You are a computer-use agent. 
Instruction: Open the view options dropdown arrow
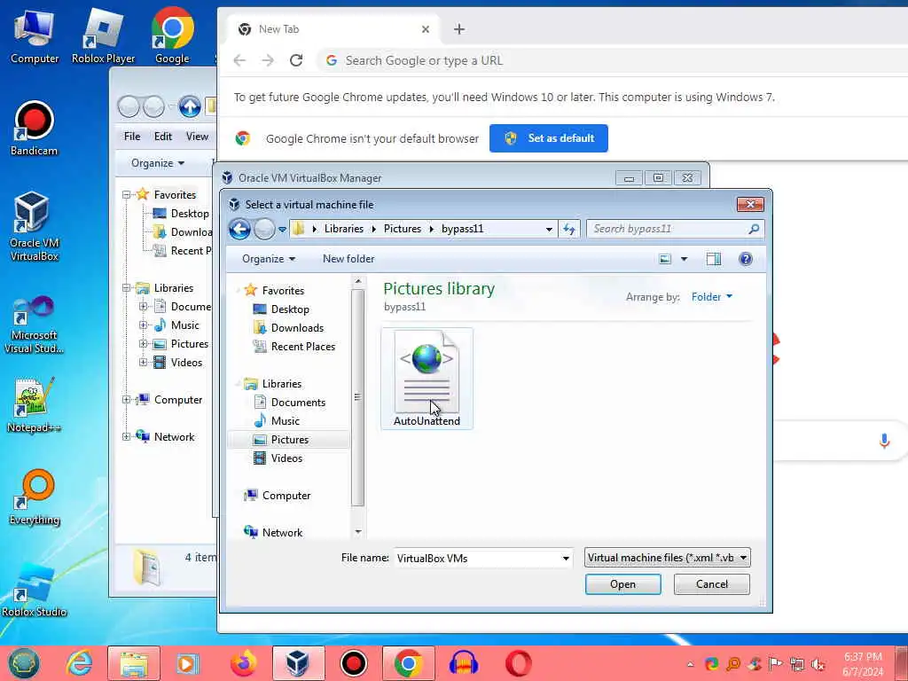click(x=684, y=259)
